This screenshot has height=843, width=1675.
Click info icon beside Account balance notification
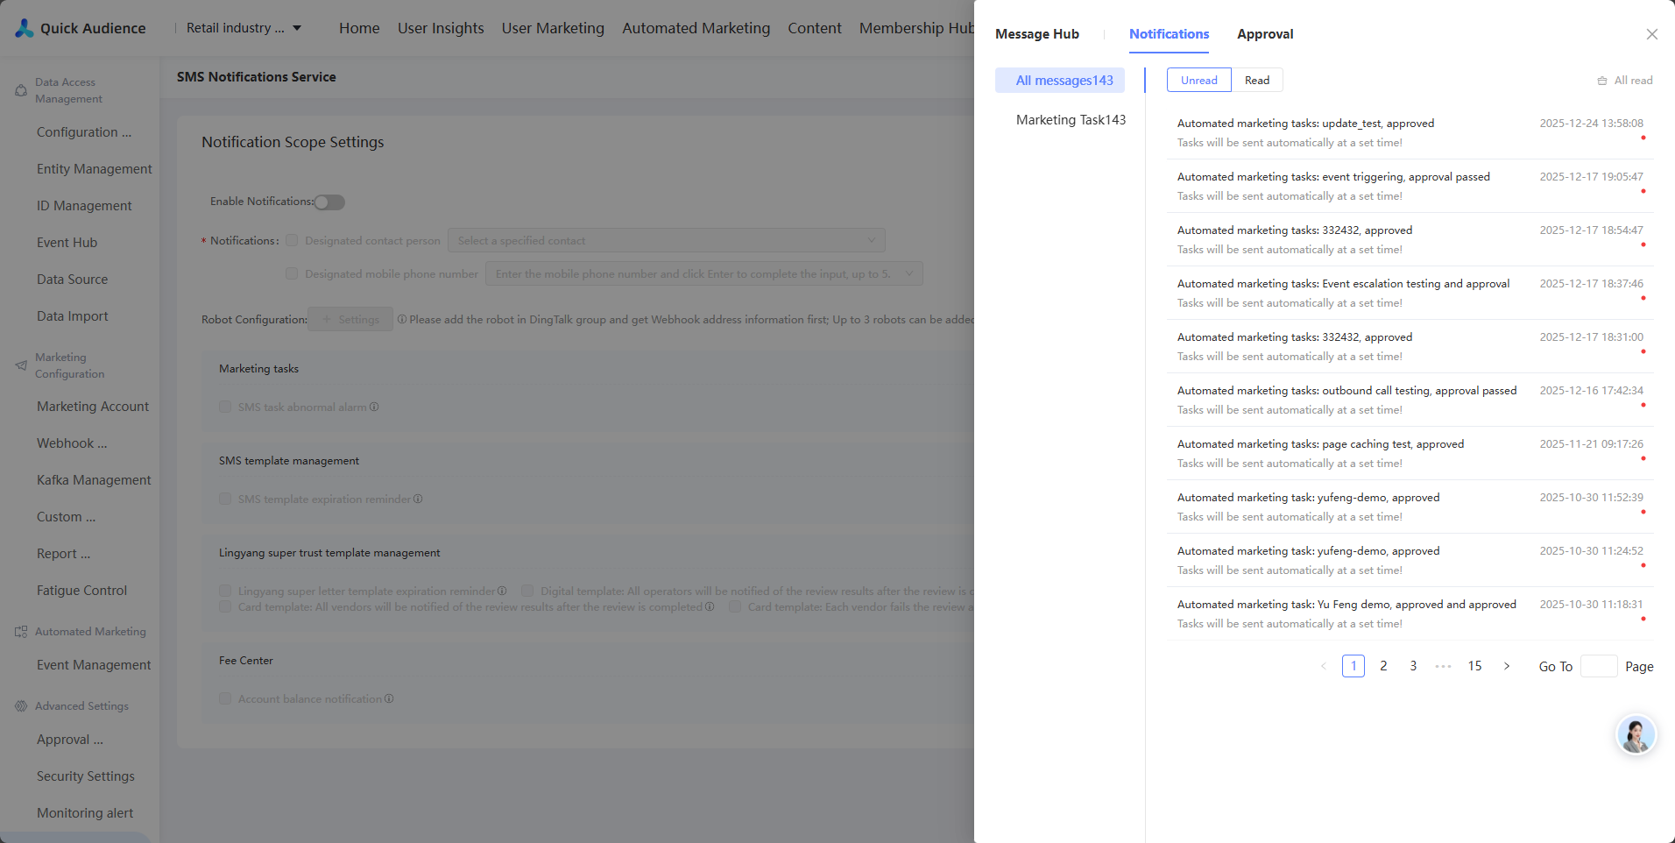[389, 698]
